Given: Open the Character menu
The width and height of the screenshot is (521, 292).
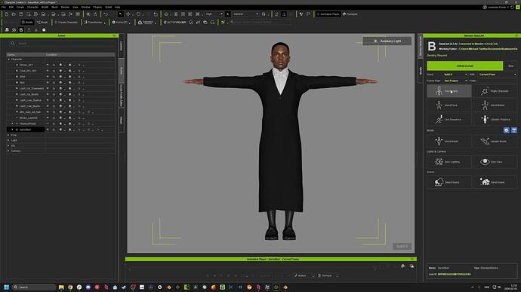Looking at the screenshot, I should click(x=32, y=7).
